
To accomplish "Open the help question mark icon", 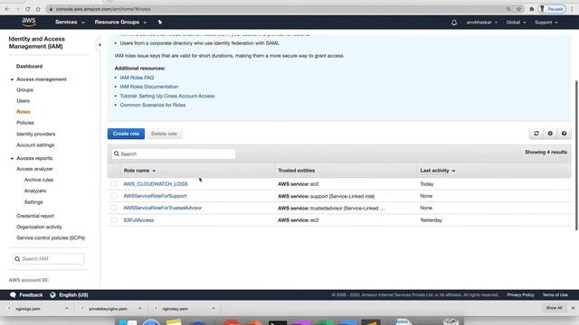I will [564, 134].
